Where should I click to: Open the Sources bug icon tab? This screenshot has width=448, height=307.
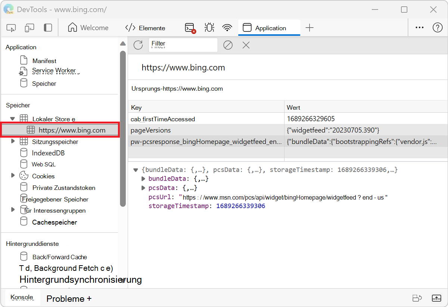tap(209, 28)
